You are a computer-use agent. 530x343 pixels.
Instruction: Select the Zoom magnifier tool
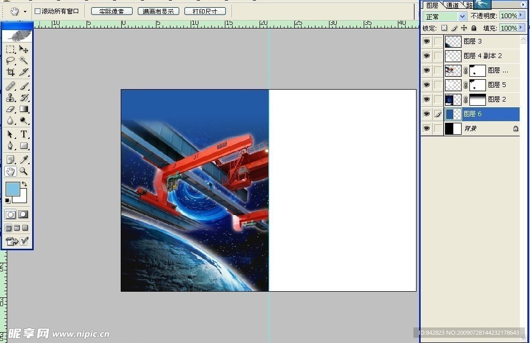[x=24, y=171]
